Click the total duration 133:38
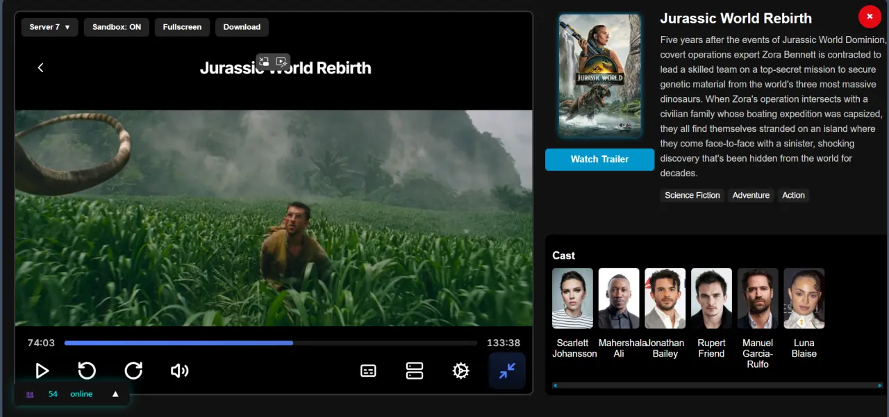The width and height of the screenshot is (889, 417). (504, 343)
